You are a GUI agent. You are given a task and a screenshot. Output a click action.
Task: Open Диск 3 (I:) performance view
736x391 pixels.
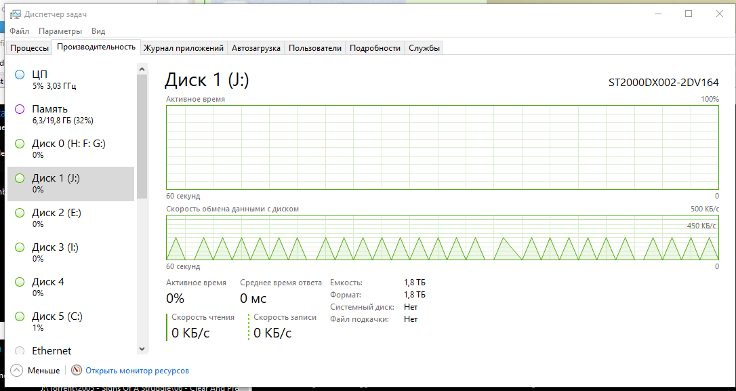[x=71, y=253]
